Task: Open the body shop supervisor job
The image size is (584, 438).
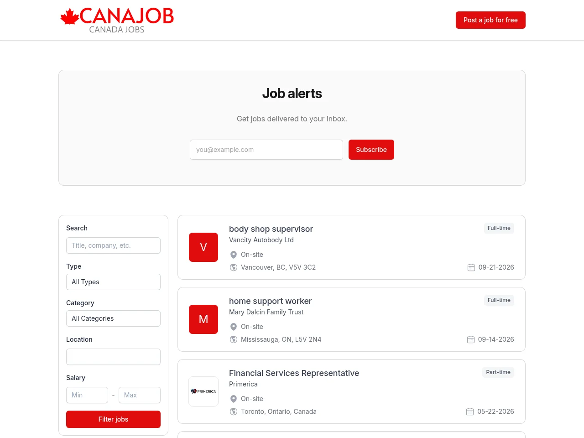Action: (271, 229)
